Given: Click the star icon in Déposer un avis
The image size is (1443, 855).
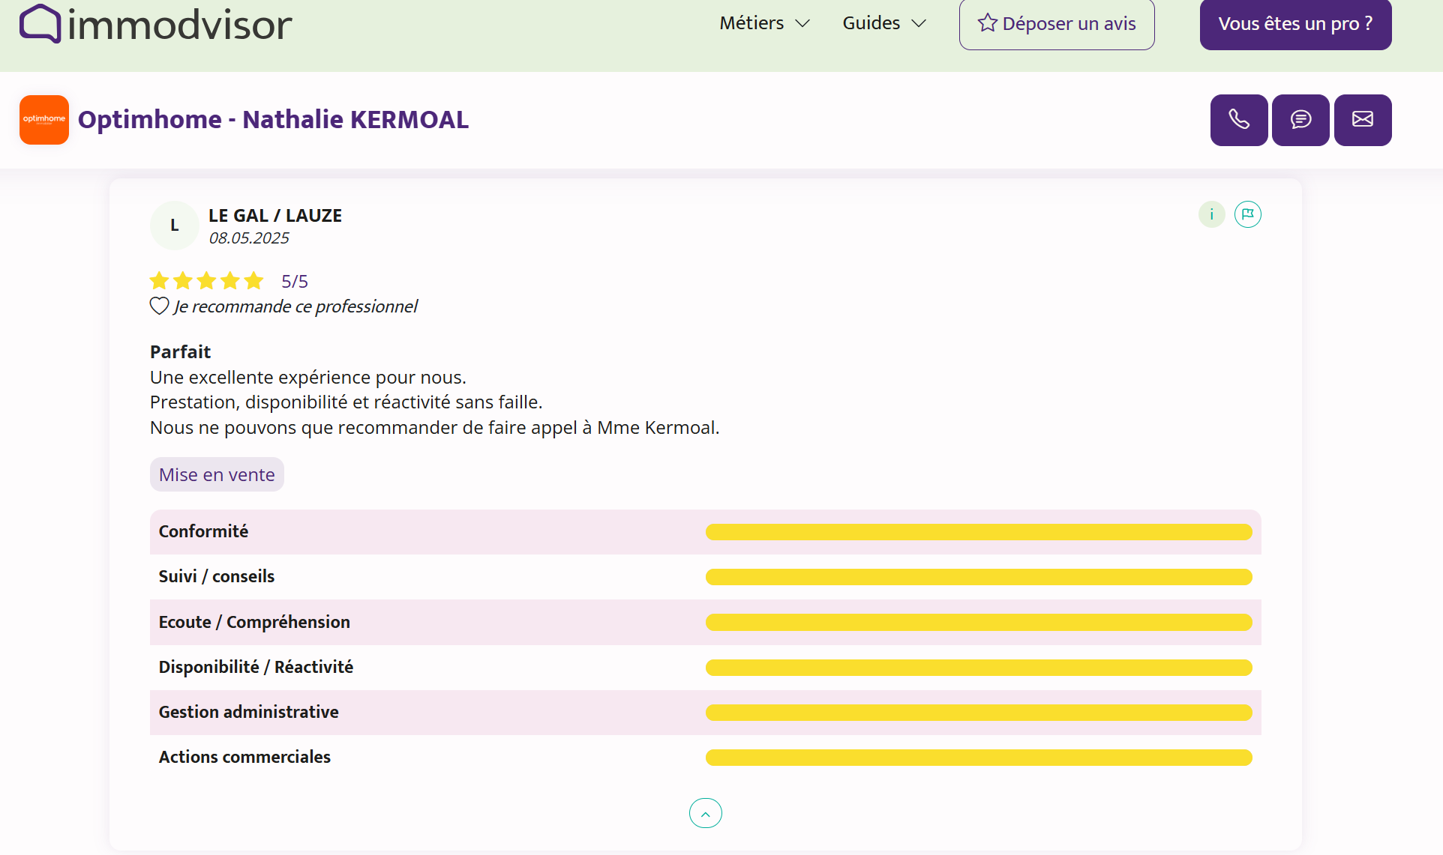Looking at the screenshot, I should tap(987, 23).
